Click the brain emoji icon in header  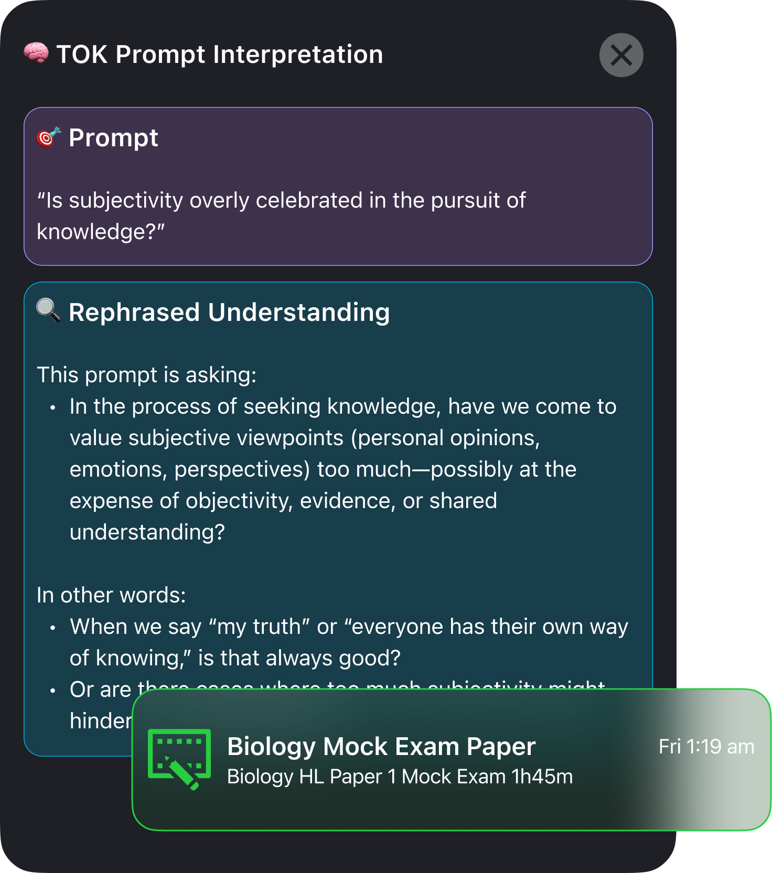click(x=36, y=53)
